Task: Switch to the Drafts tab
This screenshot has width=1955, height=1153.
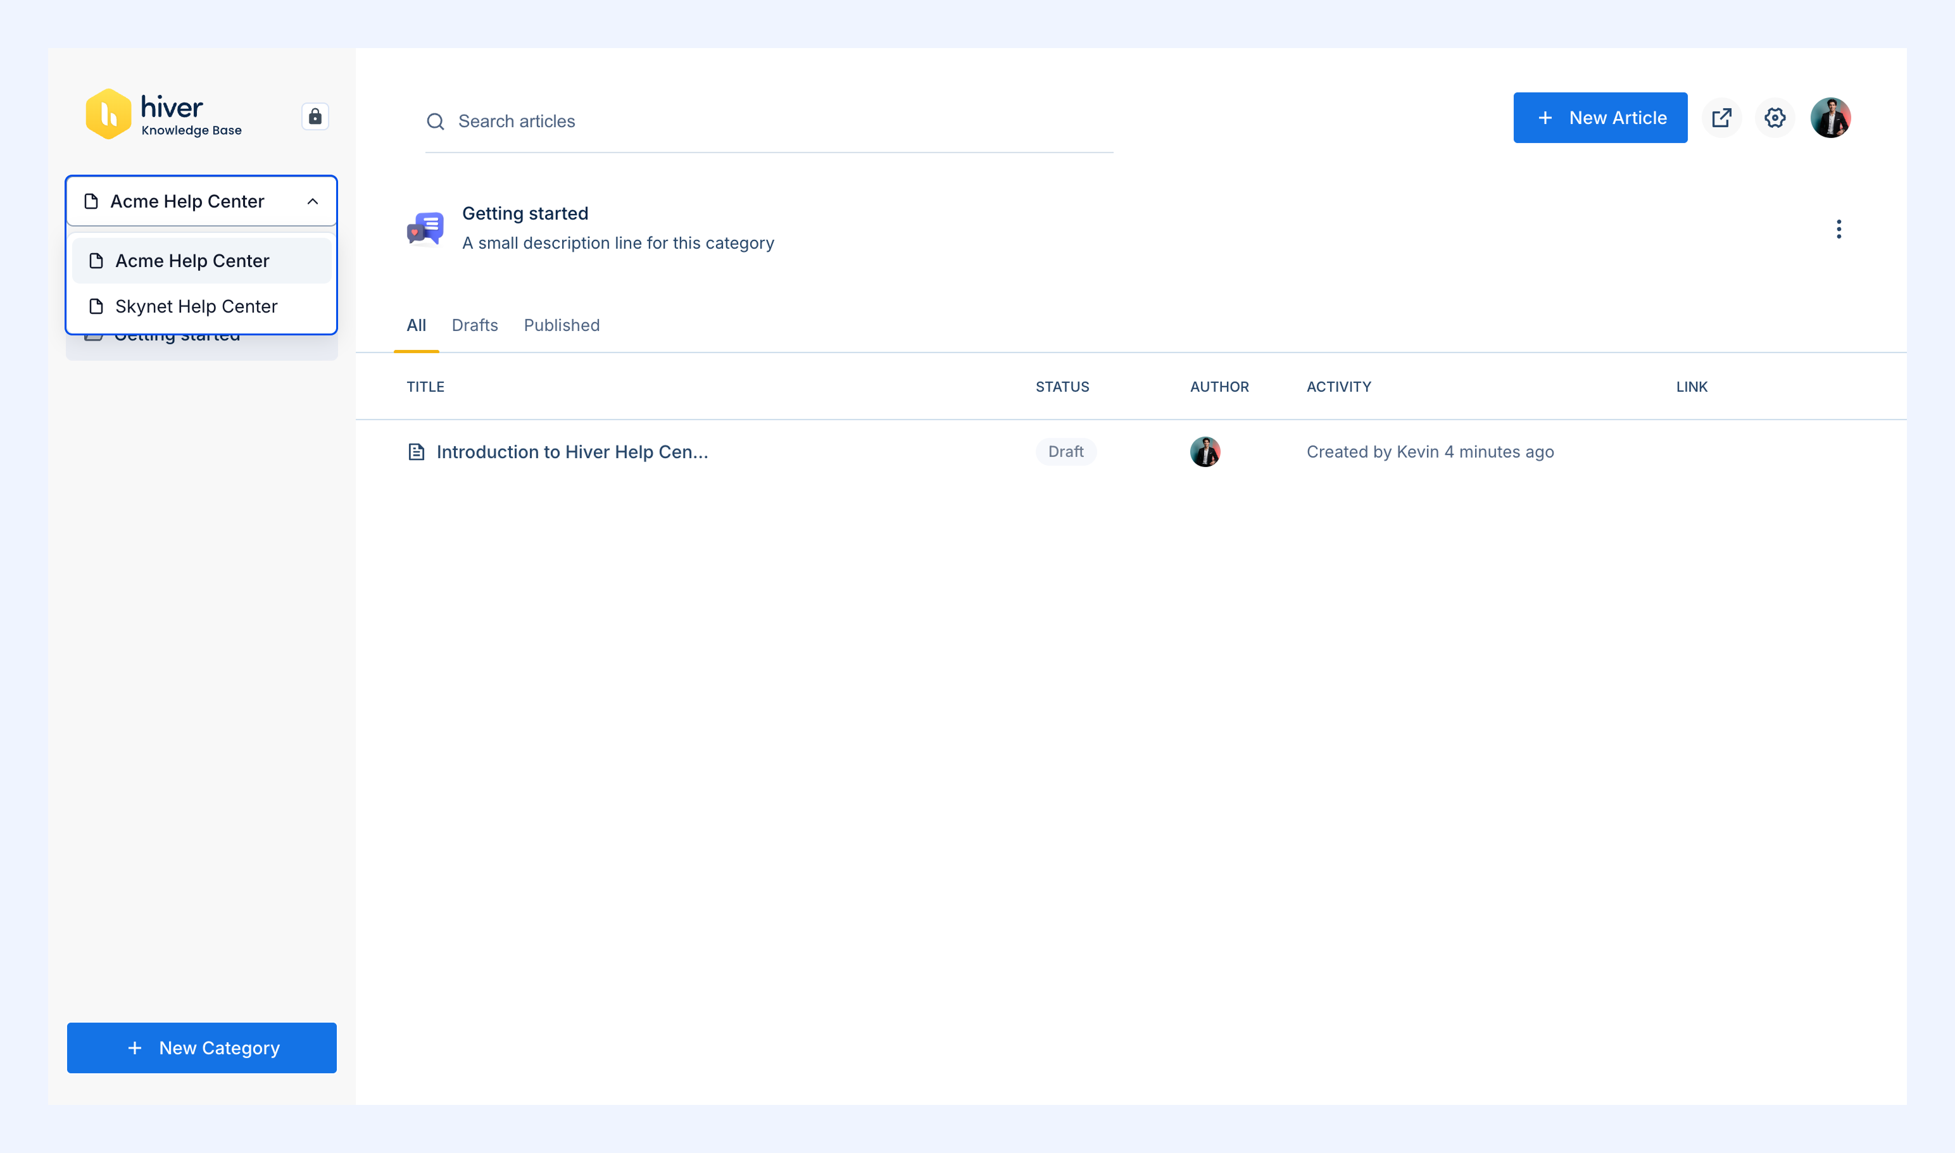Action: coord(475,325)
